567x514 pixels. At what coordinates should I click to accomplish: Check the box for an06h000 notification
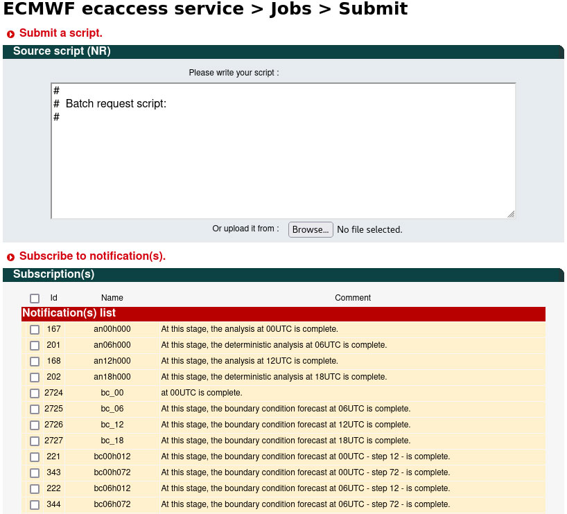click(x=35, y=345)
